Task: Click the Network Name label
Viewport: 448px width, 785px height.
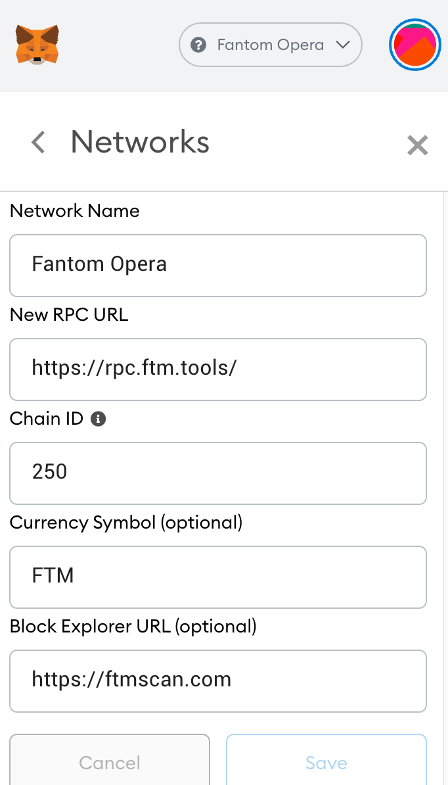Action: [x=75, y=211]
